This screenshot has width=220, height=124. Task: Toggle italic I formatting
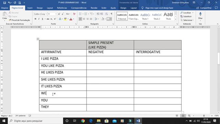(39, 19)
